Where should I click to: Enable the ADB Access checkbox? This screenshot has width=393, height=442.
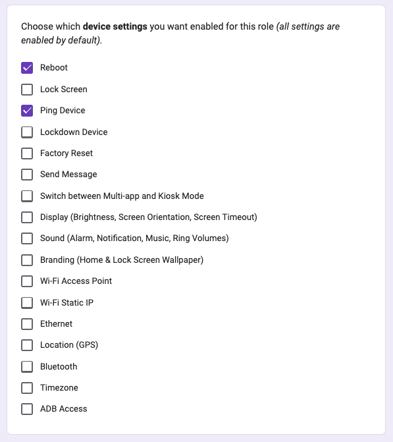27,409
